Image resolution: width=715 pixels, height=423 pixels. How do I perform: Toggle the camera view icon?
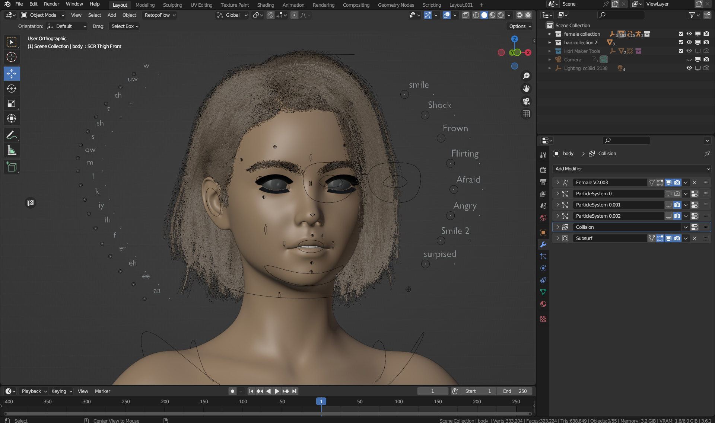pyautogui.click(x=526, y=101)
